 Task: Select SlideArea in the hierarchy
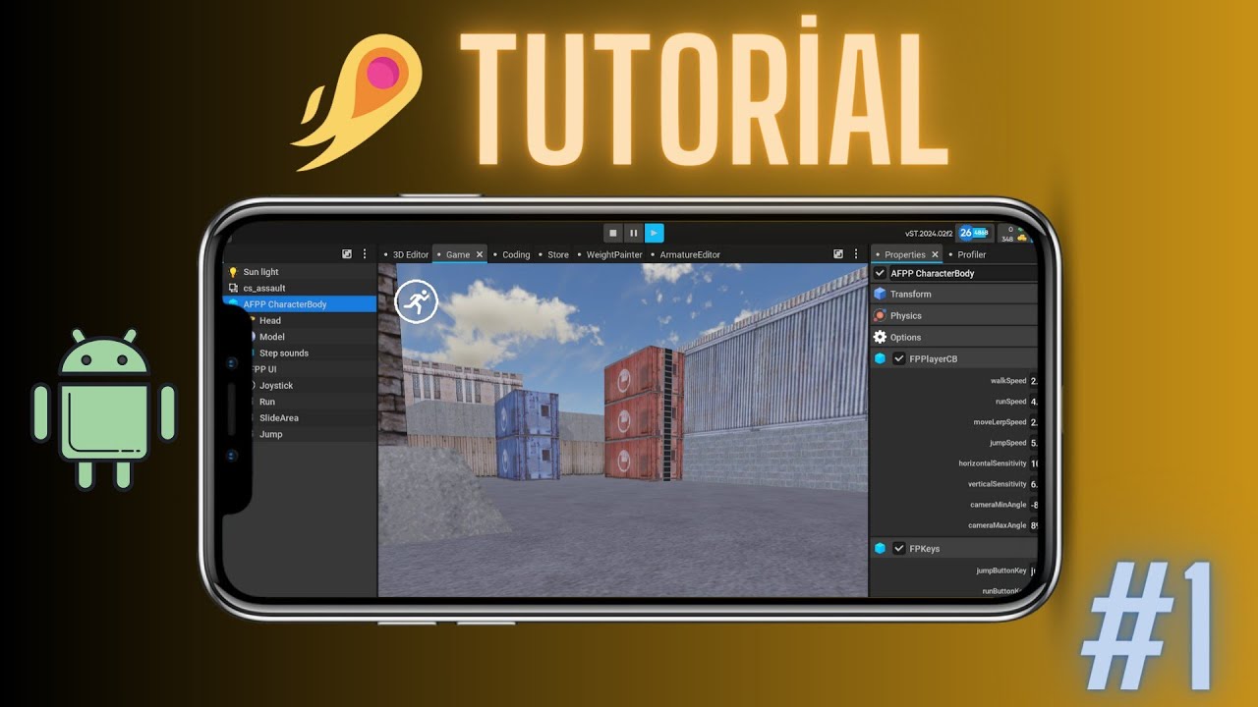[x=313, y=417]
